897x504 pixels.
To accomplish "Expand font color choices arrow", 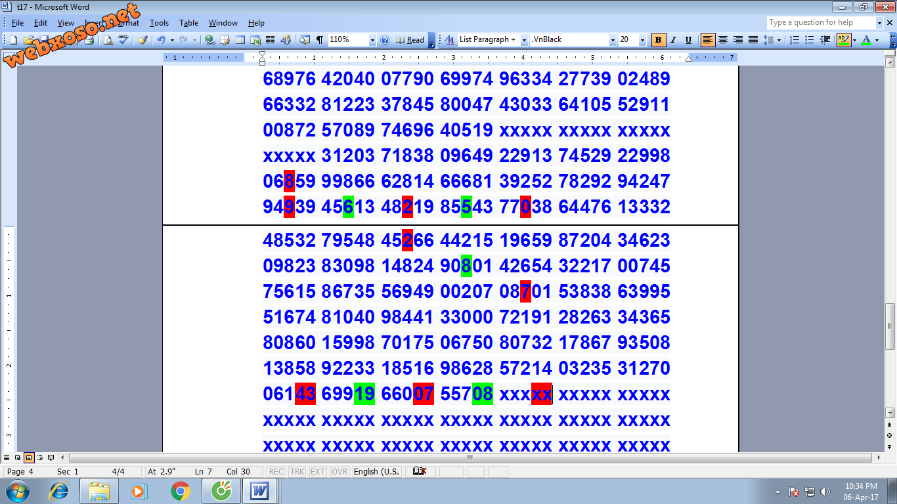I will (877, 40).
